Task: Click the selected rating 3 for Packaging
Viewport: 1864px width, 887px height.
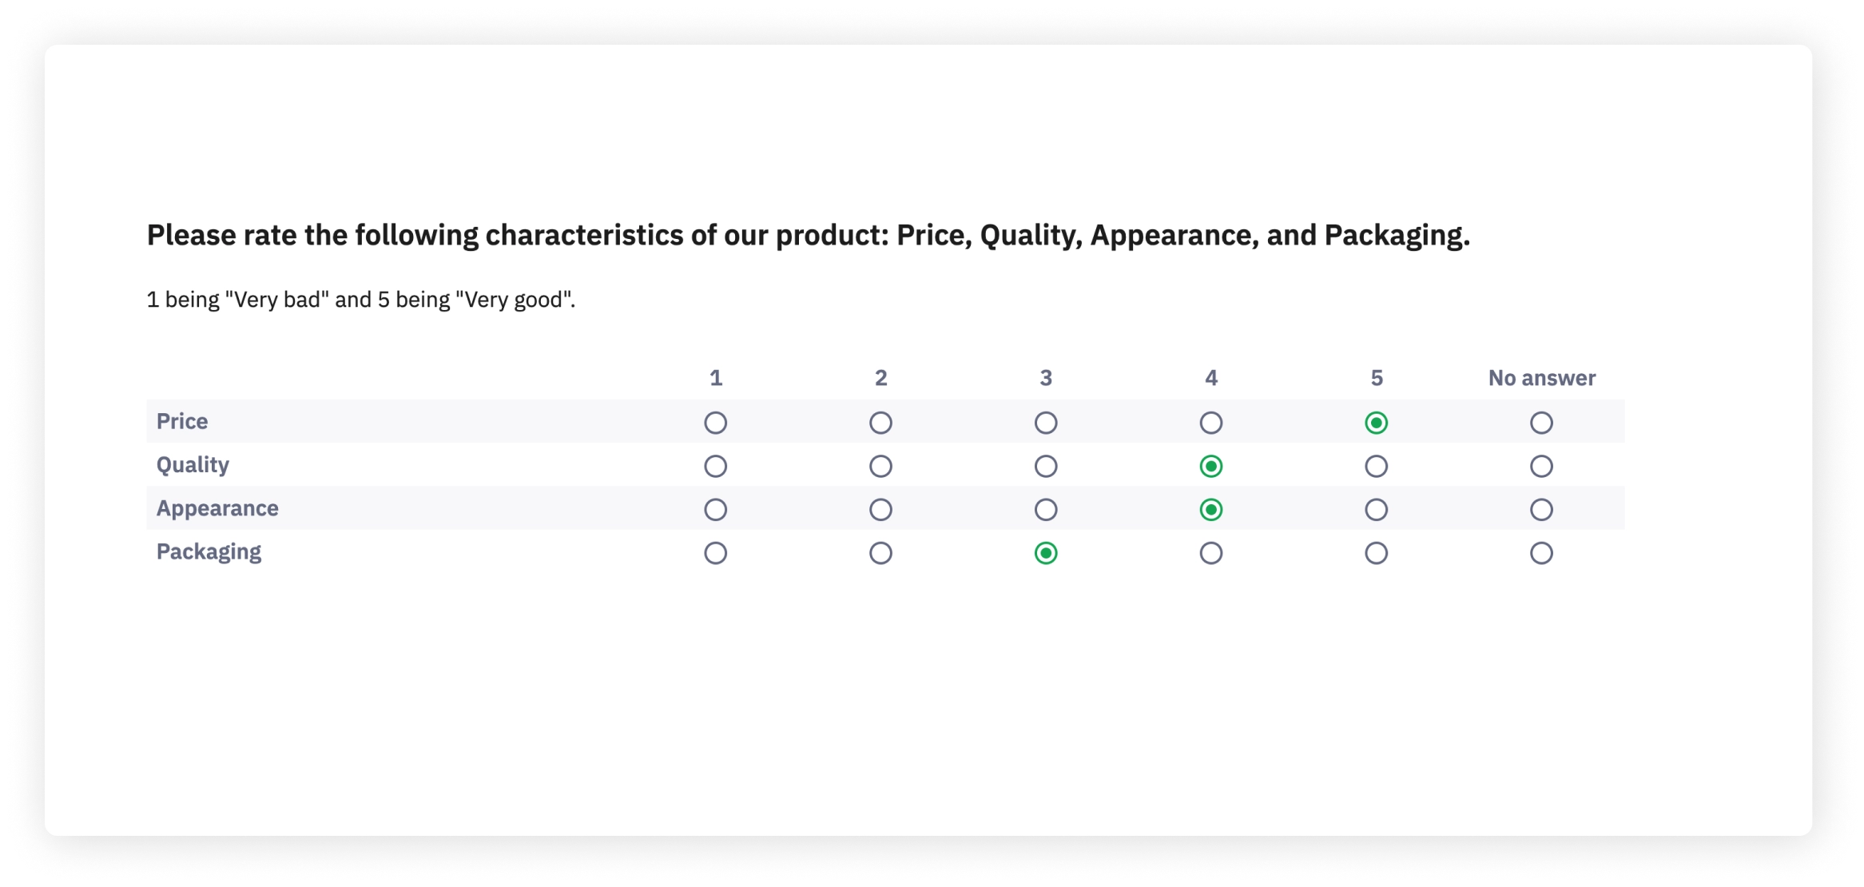Action: click(x=1046, y=552)
